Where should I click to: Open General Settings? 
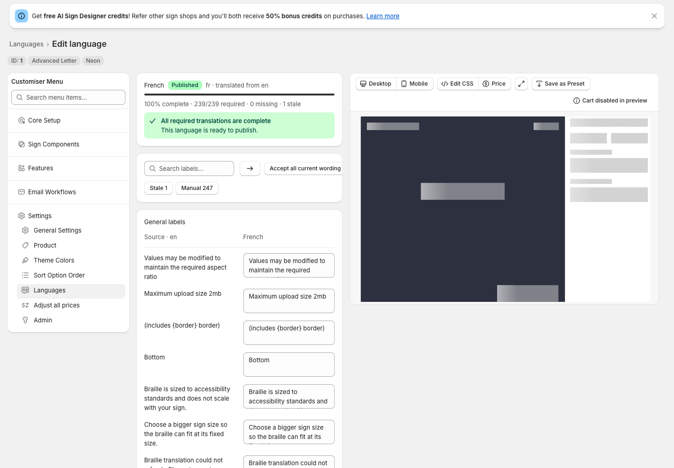click(71, 230)
